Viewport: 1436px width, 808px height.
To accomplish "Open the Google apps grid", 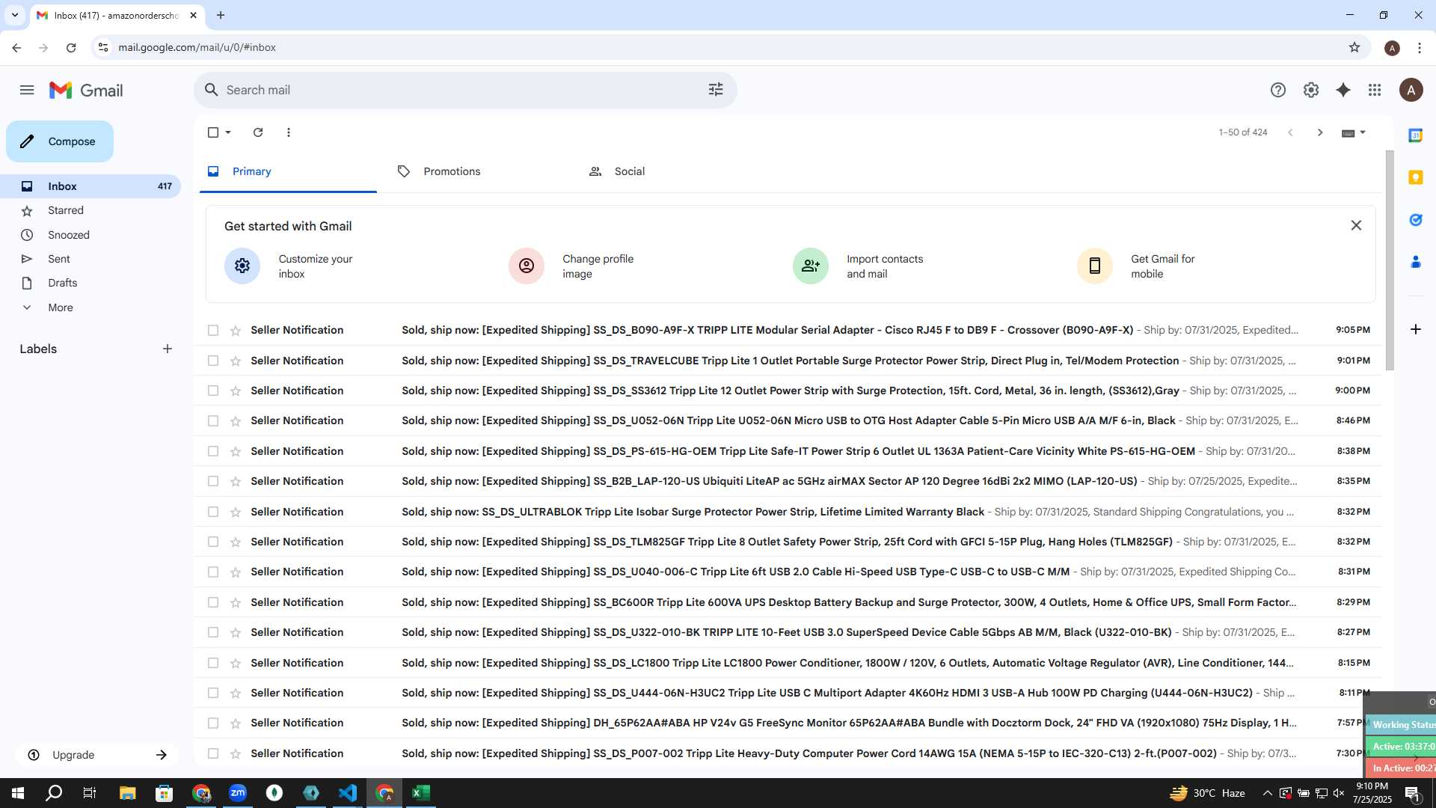I will [1375, 90].
